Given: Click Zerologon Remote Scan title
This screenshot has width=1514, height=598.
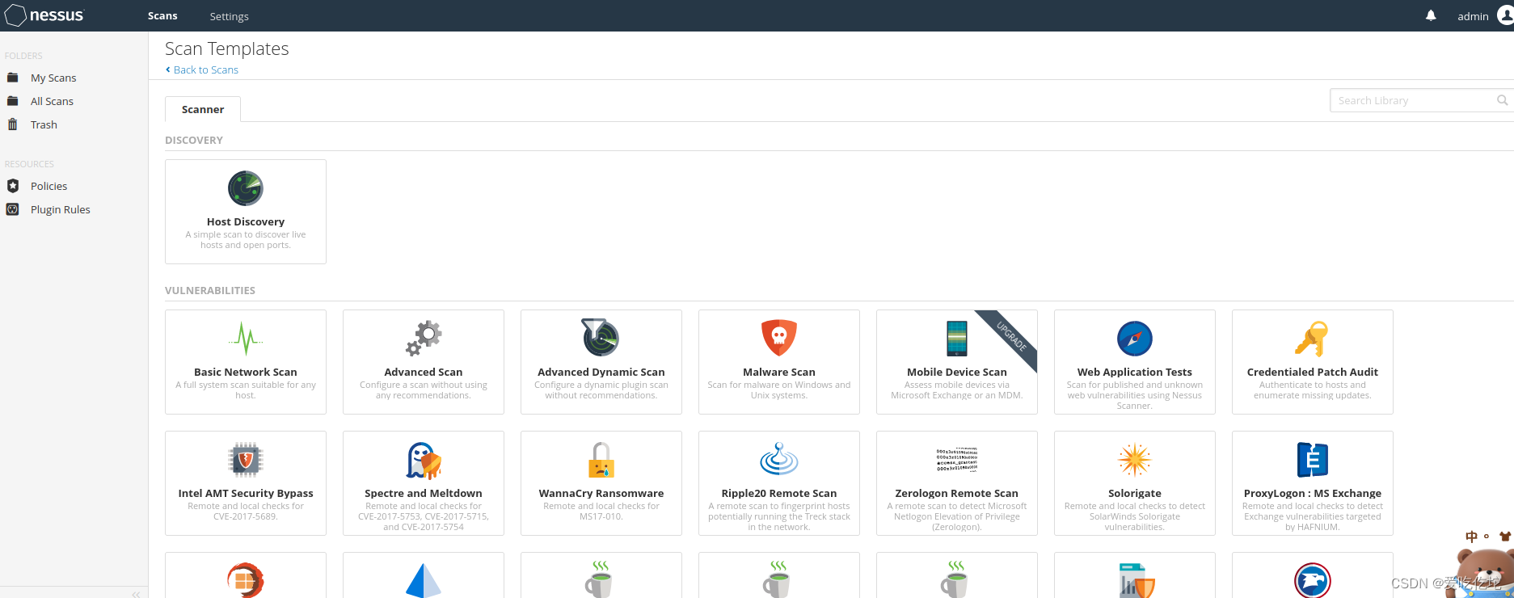Looking at the screenshot, I should [957, 493].
